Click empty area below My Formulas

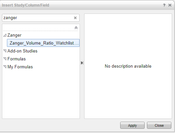(41, 94)
